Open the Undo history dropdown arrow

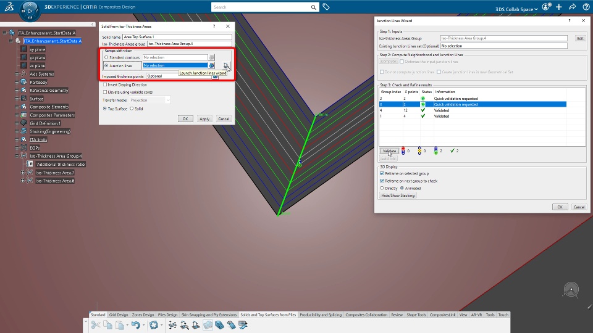tap(144, 325)
